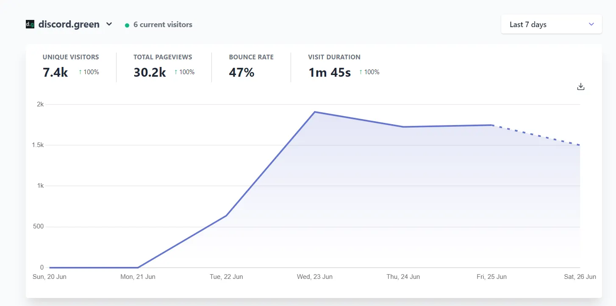This screenshot has width=616, height=306.
Task: Click the 1.5k y-axis label
Action: [37, 145]
